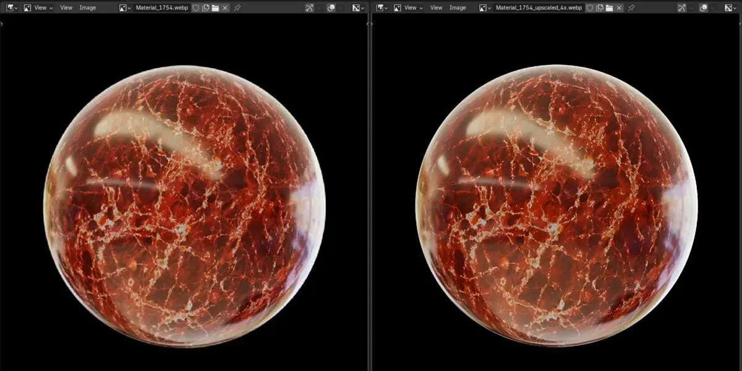The height and width of the screenshot is (371, 742).
Task: Browse linked images in left editor
Action: click(125, 7)
